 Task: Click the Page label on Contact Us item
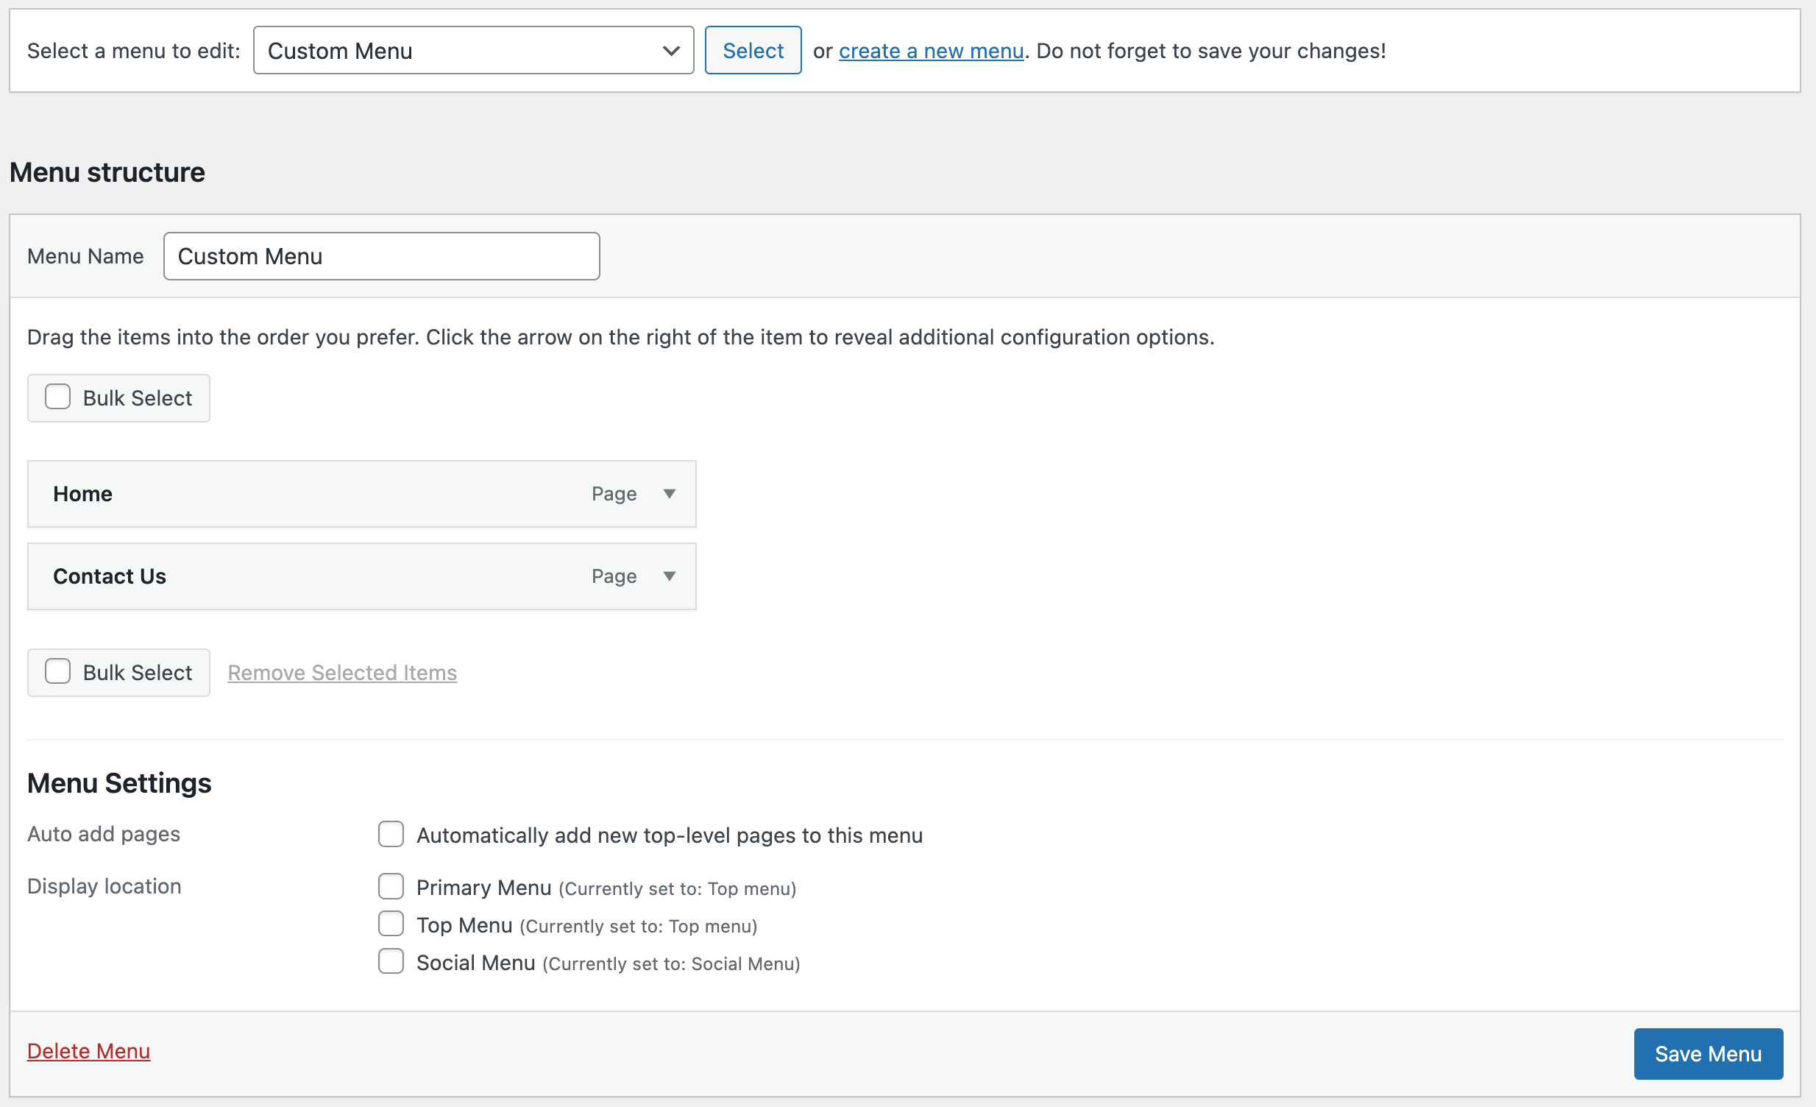coord(614,576)
